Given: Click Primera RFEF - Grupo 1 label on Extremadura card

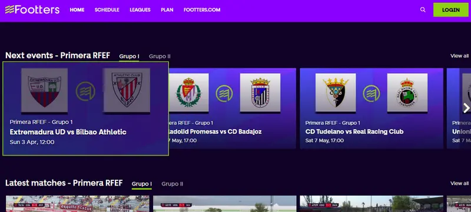Looking at the screenshot, I should [x=41, y=122].
